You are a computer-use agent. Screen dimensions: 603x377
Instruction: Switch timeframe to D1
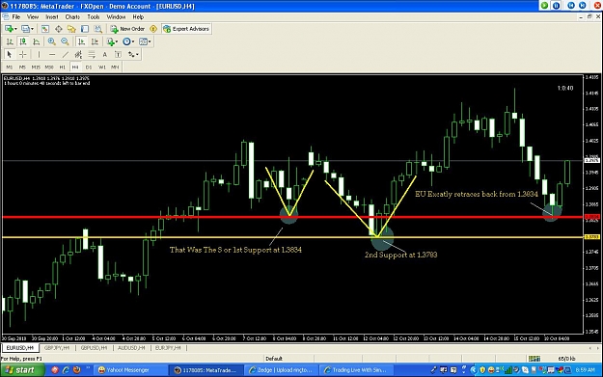(x=89, y=67)
